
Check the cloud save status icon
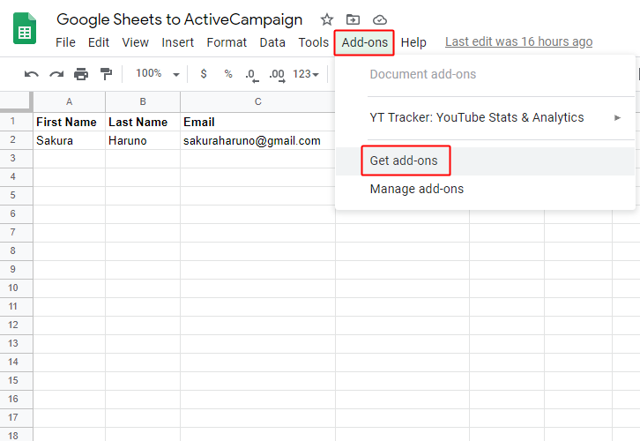tap(380, 19)
